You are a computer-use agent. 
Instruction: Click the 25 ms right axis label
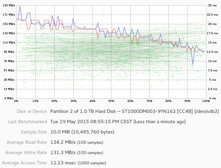pyautogui.click(x=211, y=6)
